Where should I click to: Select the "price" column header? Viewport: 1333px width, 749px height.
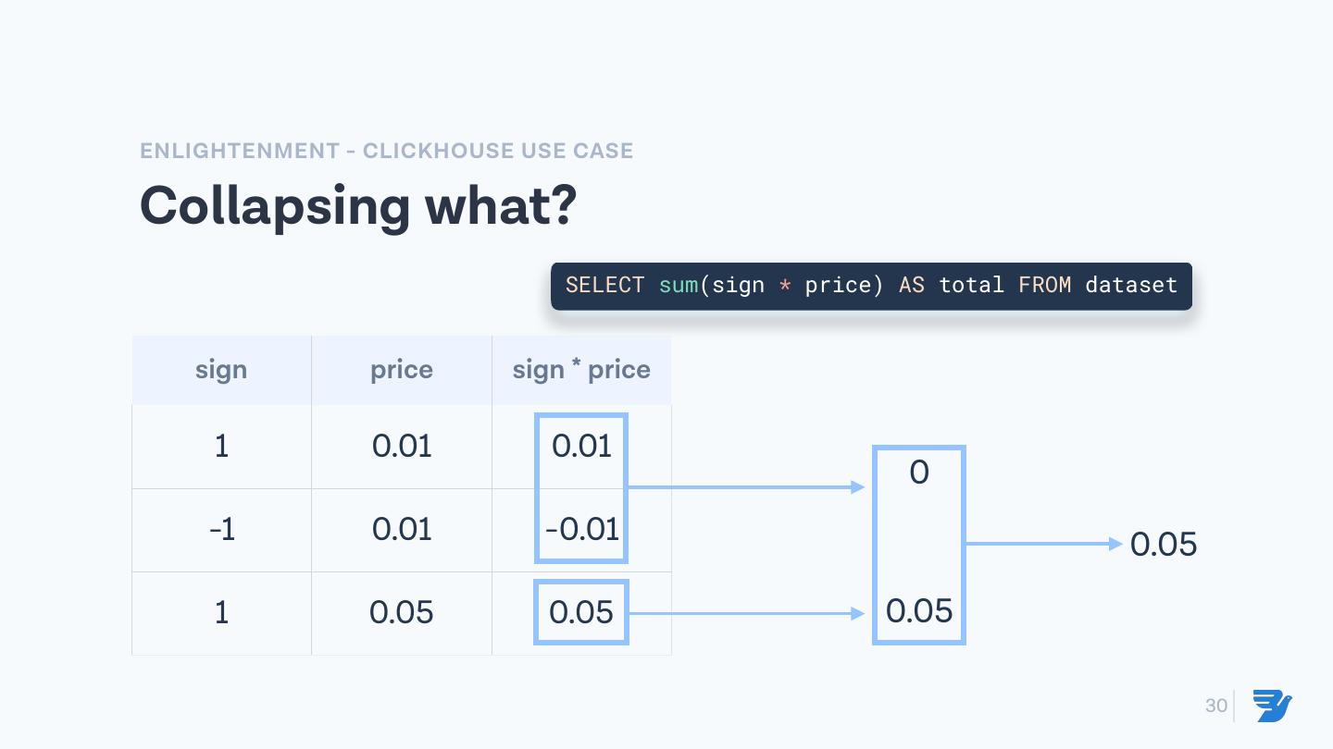[x=402, y=370]
